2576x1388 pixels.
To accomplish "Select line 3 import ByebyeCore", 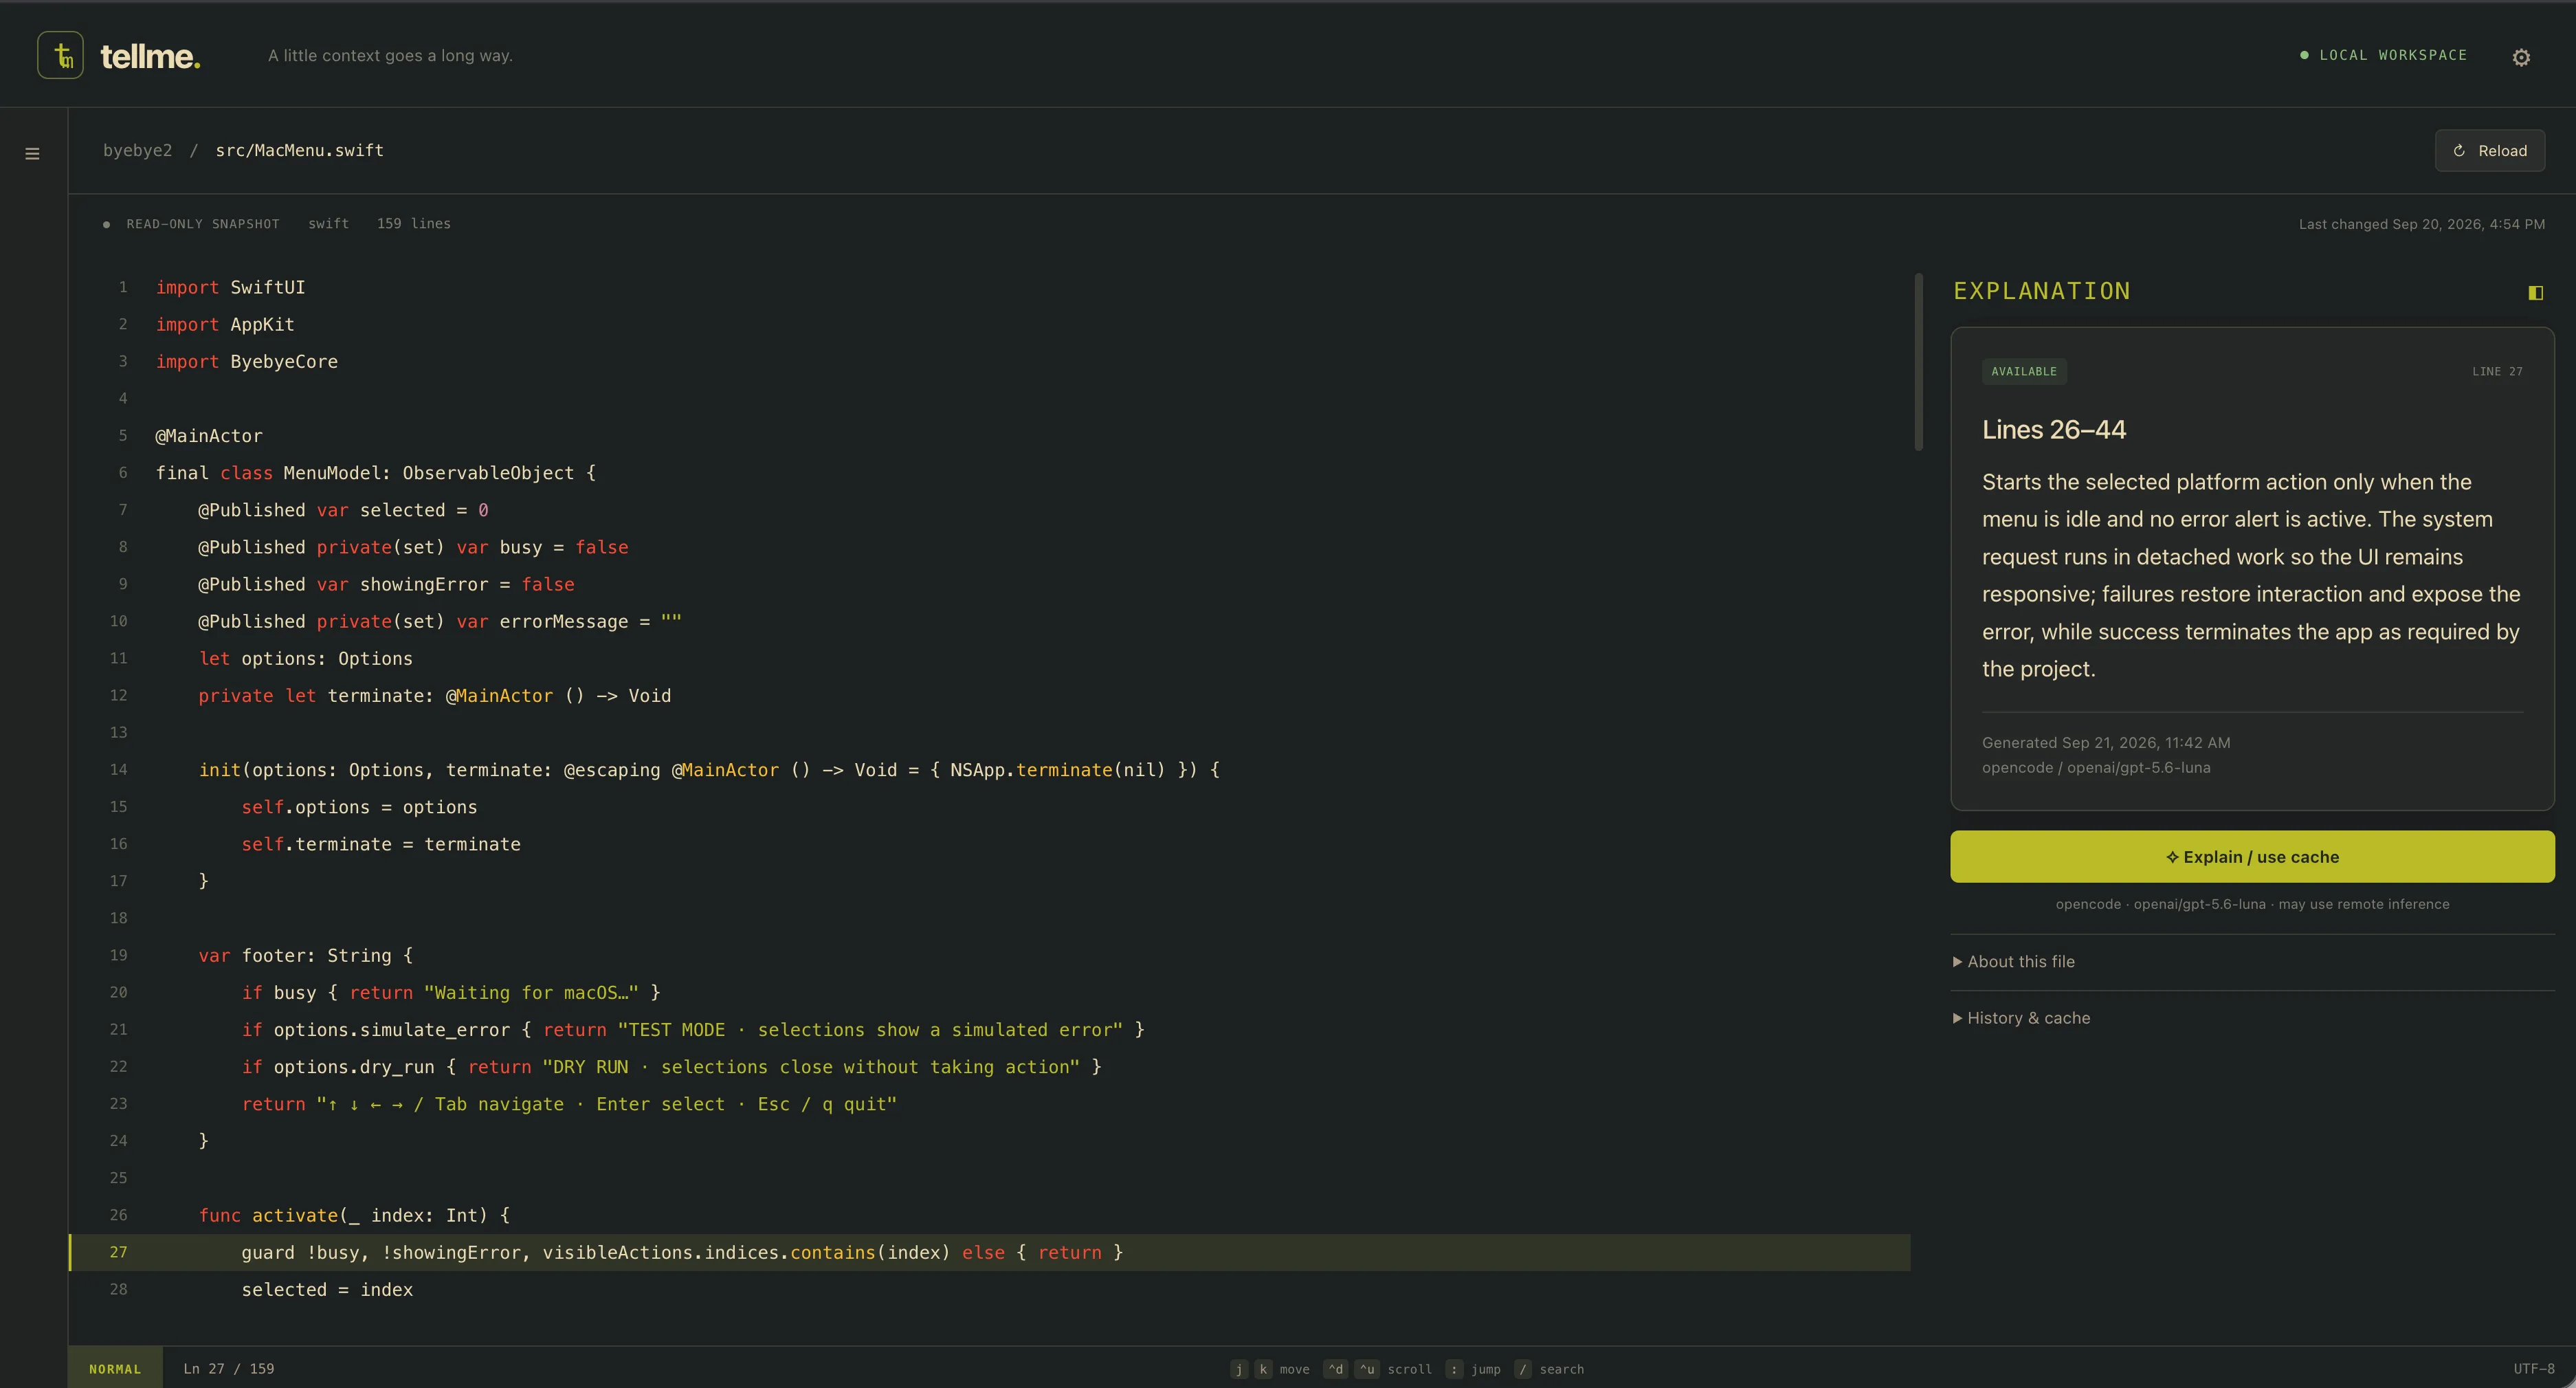I will coord(990,362).
